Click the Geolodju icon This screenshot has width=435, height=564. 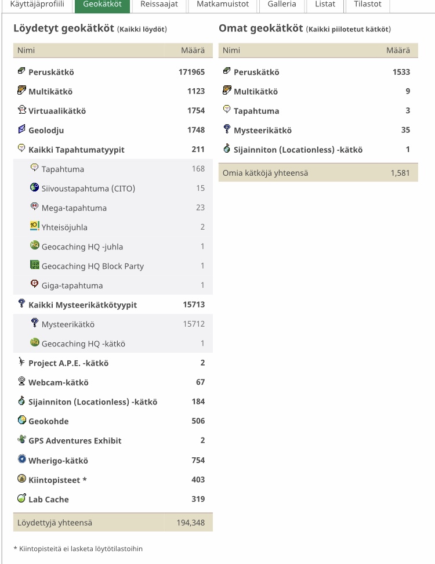(x=21, y=129)
